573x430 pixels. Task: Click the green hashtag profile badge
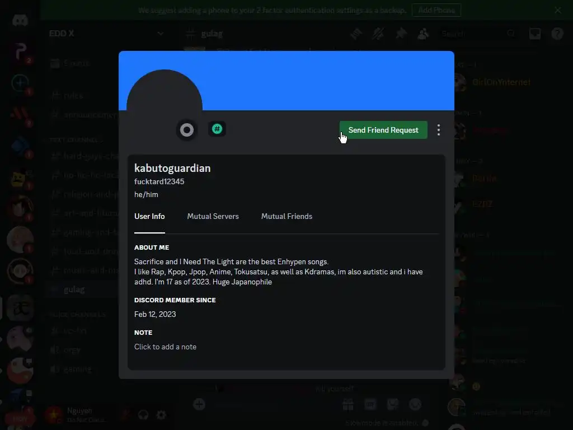pos(217,129)
